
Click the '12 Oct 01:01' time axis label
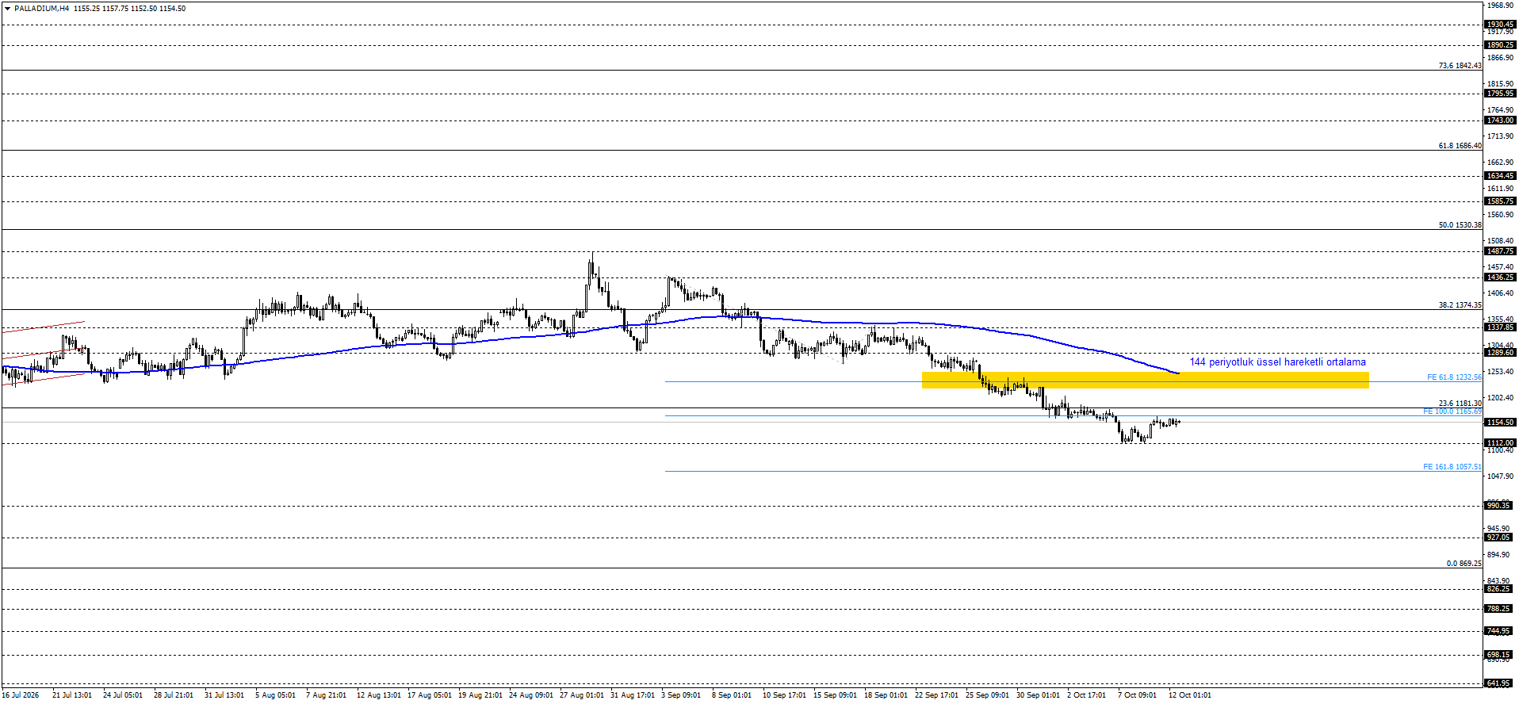tap(1190, 695)
